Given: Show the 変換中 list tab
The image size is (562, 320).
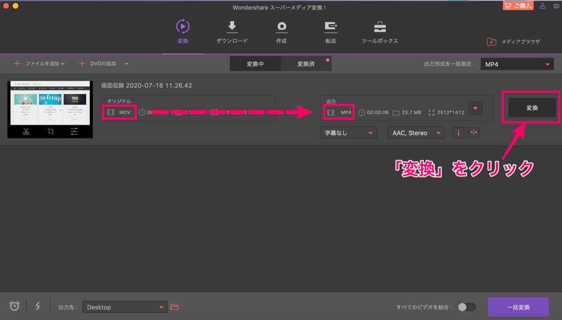Looking at the screenshot, I should [255, 64].
